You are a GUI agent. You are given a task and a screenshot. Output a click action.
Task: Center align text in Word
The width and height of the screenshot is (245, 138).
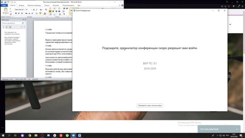tap(53, 11)
